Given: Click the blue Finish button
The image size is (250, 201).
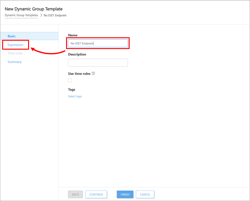Looking at the screenshot, I should [x=125, y=195].
